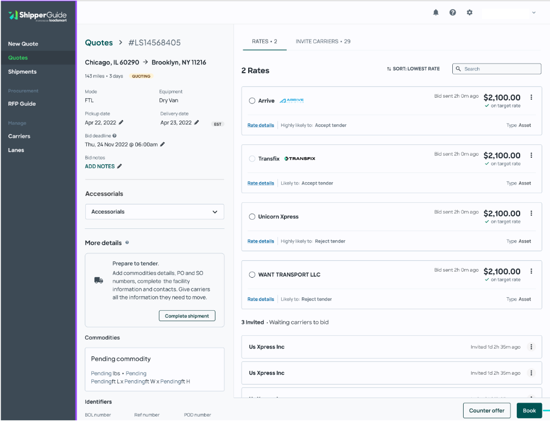Switch to the RATES • 2 tab

(264, 41)
